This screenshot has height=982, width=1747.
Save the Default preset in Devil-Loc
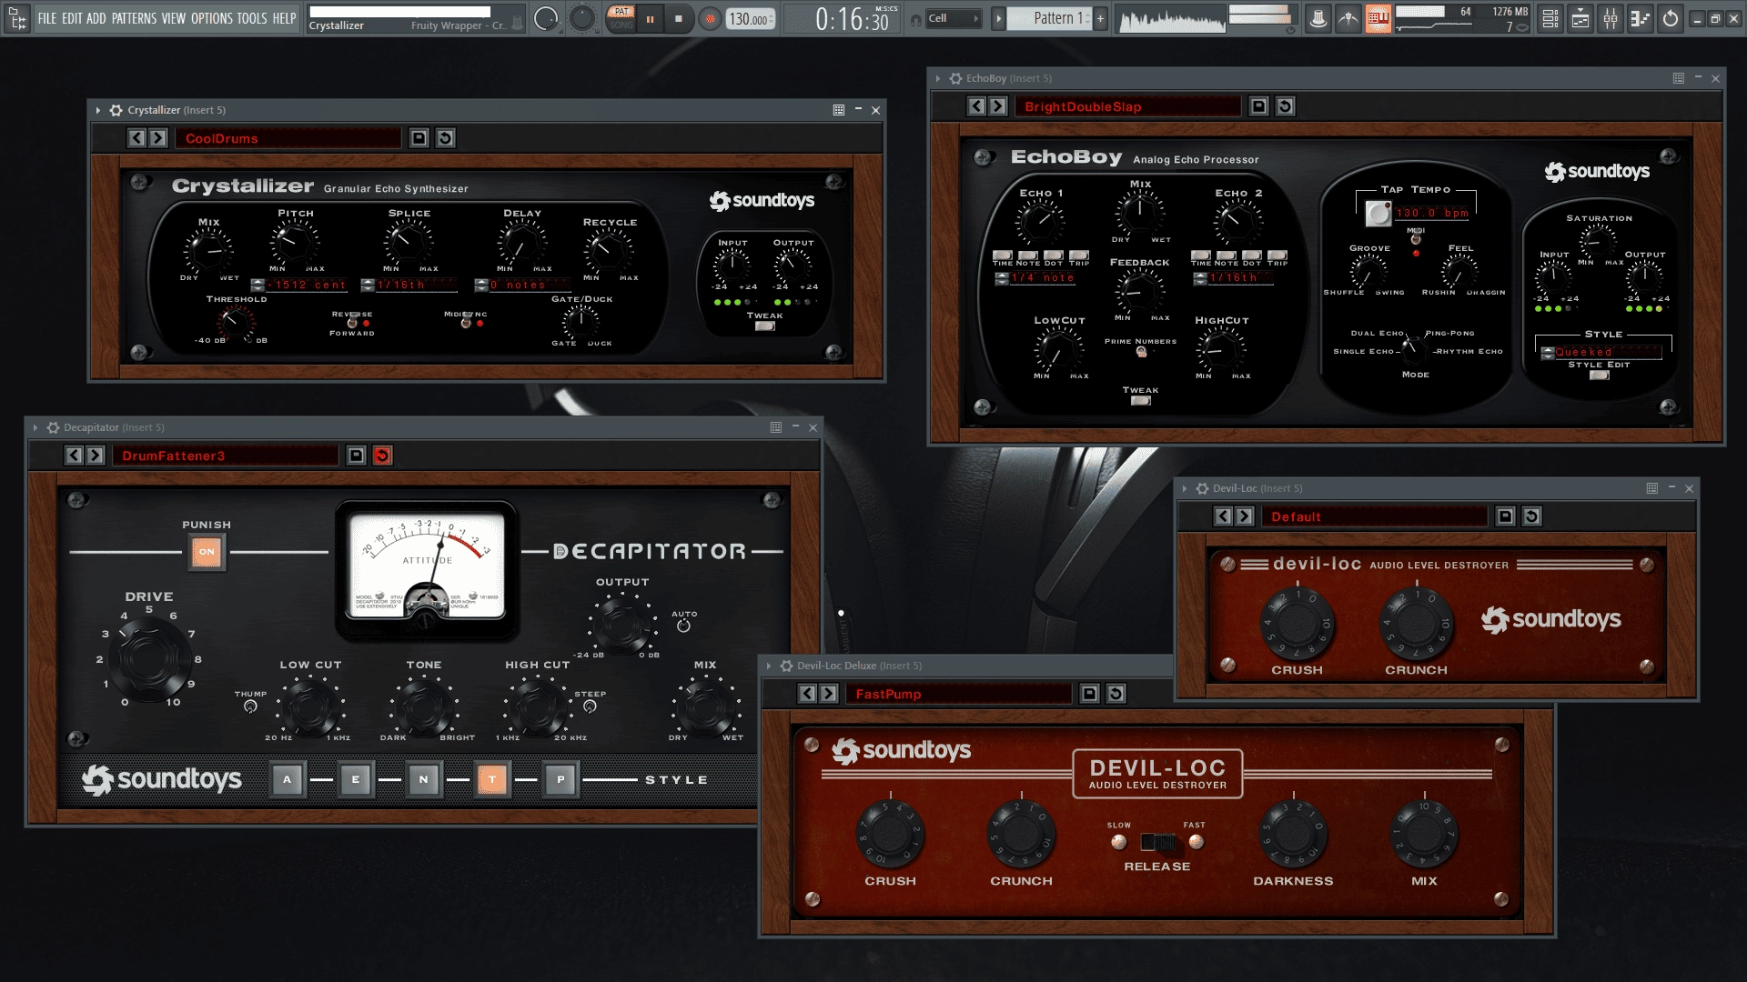point(1505,516)
